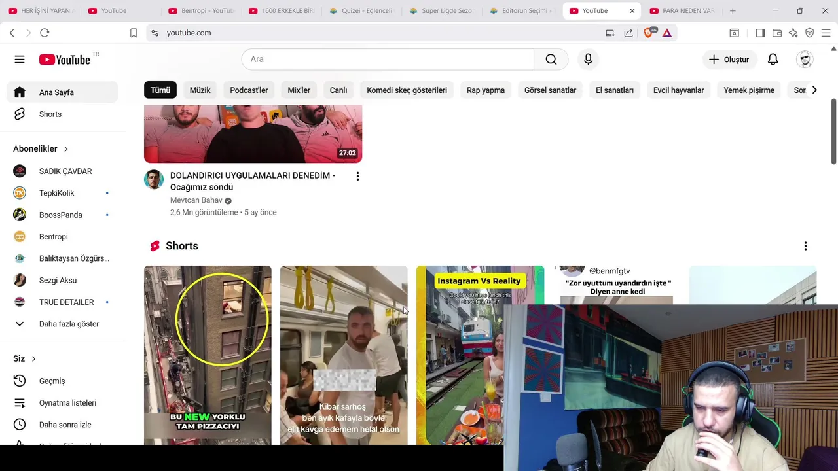Close the active YouTube tab
The width and height of the screenshot is (838, 471).
tap(632, 11)
